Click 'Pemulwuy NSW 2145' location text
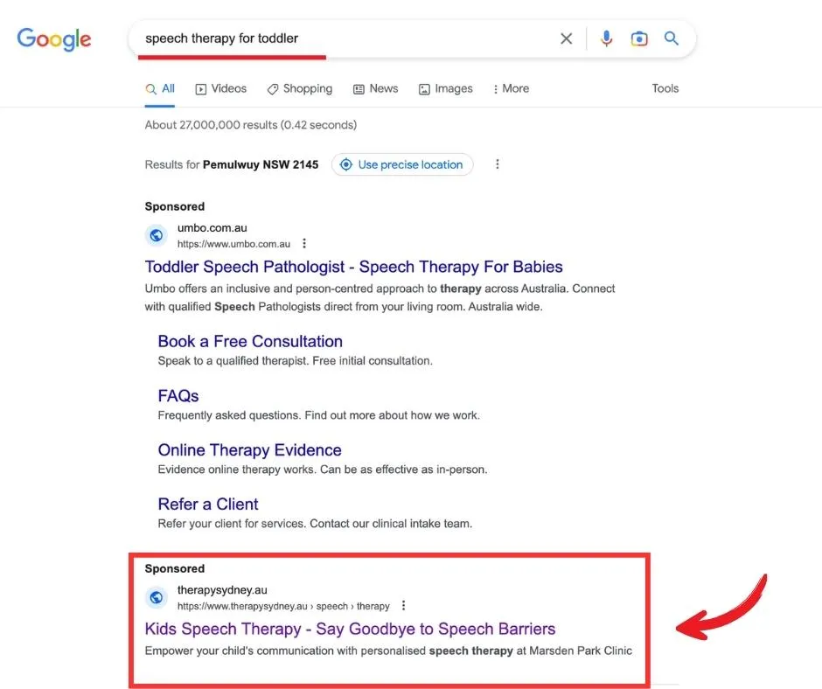This screenshot has width=822, height=689. tap(261, 164)
